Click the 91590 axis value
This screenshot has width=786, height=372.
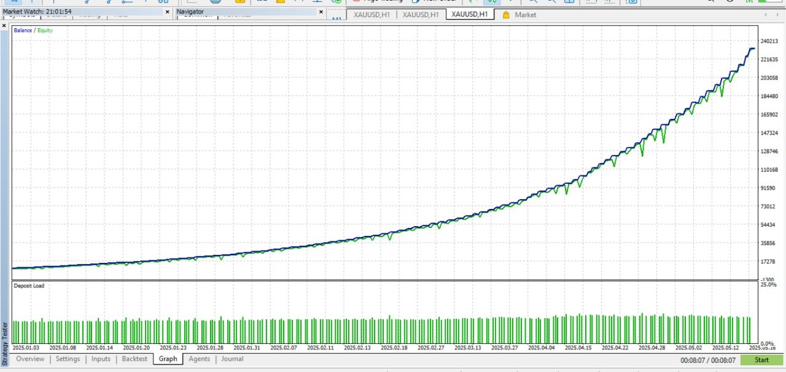tap(769, 188)
